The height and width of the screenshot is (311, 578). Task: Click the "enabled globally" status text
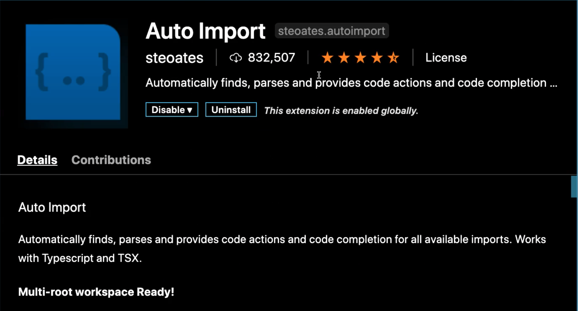coord(341,111)
